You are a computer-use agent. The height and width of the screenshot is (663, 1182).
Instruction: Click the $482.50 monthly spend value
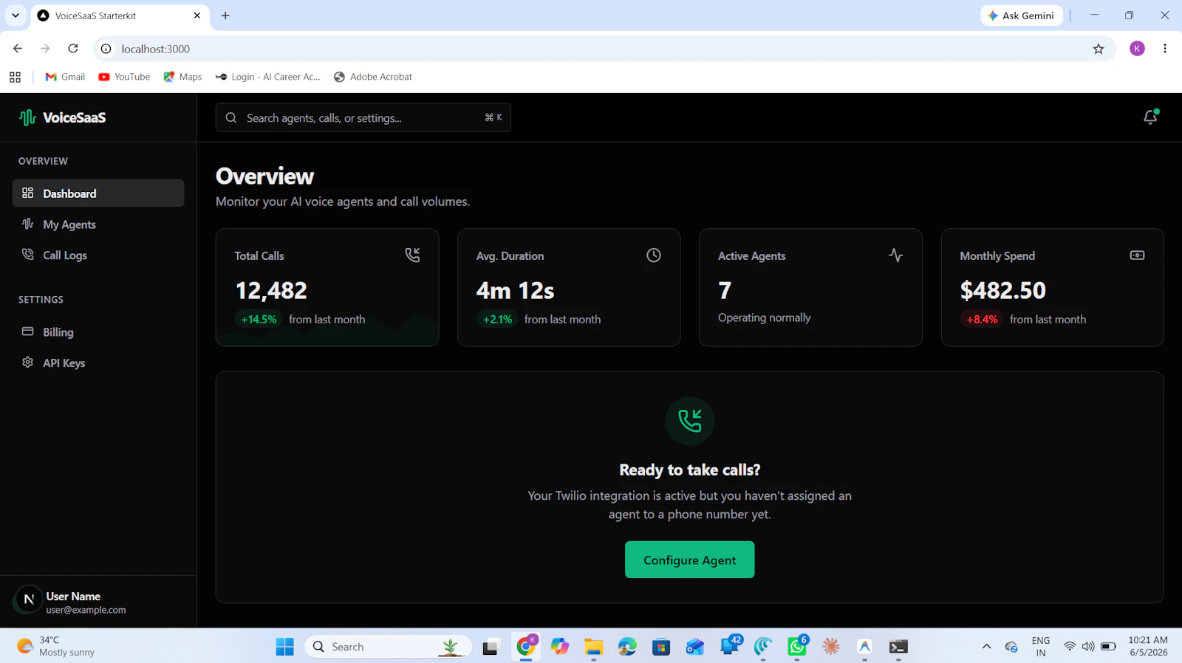[x=1002, y=290]
